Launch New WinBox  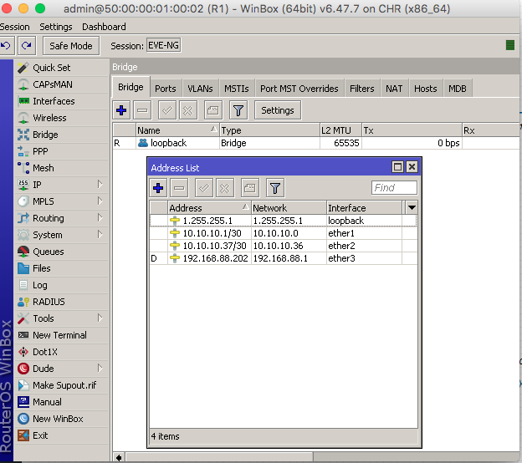pos(62,419)
